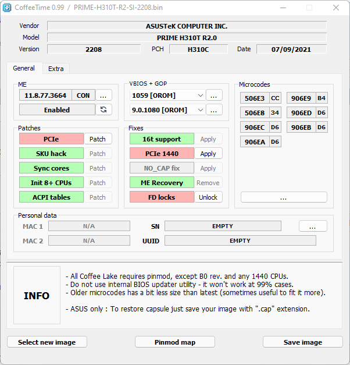The width and height of the screenshot is (350, 365).
Task: Click microcode 906ED entry
Action: [301, 113]
